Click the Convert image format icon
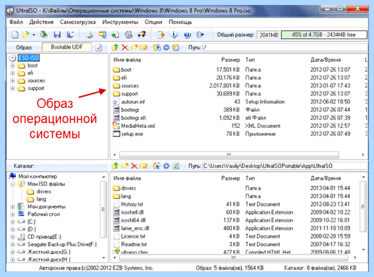 [x=103, y=35]
